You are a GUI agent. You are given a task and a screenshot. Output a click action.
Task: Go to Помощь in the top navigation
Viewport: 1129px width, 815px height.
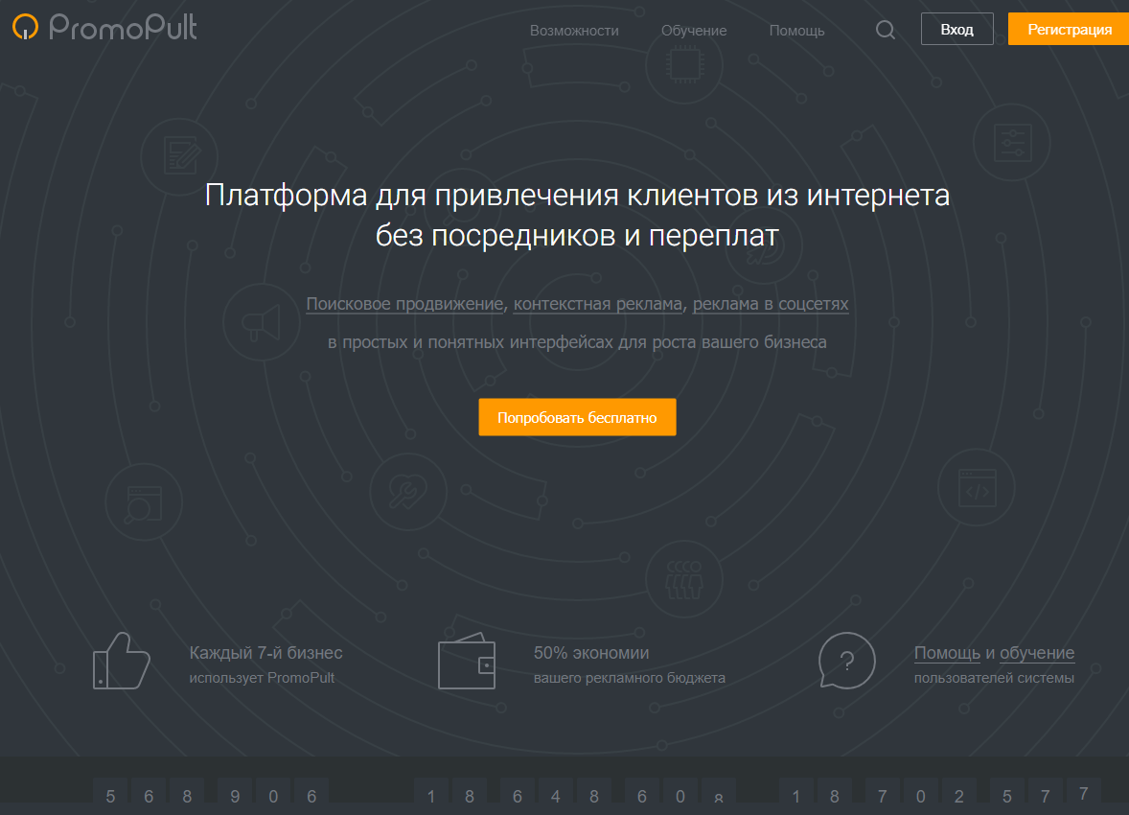pos(796,30)
